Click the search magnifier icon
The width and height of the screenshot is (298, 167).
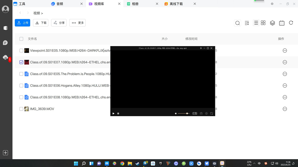tap(237, 23)
